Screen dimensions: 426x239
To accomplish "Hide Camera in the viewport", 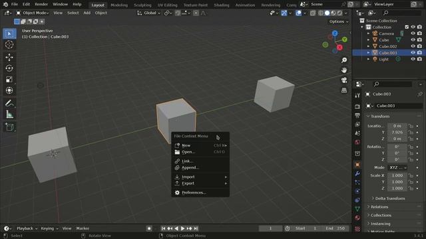I will point(413,34).
